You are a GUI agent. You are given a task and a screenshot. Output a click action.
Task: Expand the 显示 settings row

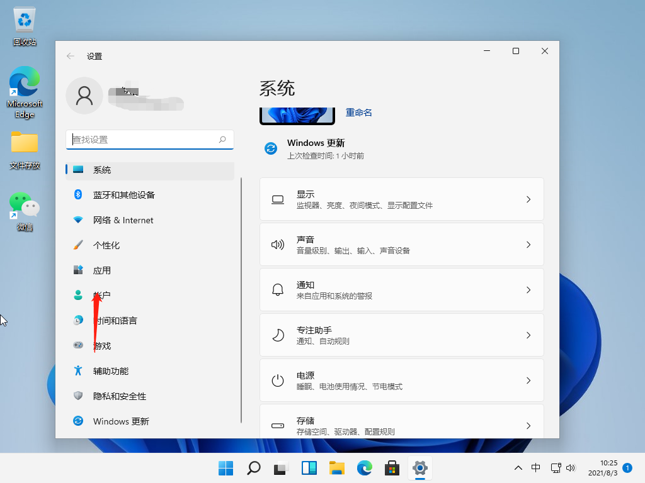click(401, 199)
